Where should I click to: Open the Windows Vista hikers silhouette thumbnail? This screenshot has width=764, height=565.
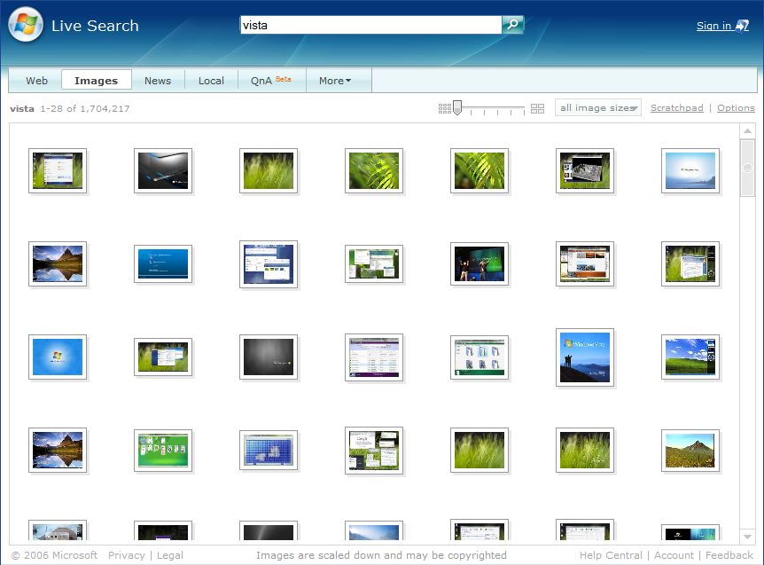[585, 357]
